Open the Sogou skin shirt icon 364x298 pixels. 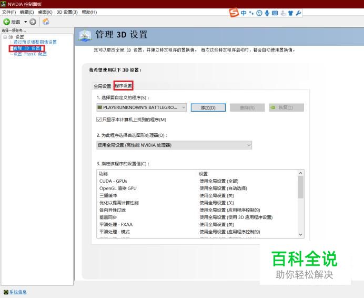pyautogui.click(x=291, y=13)
